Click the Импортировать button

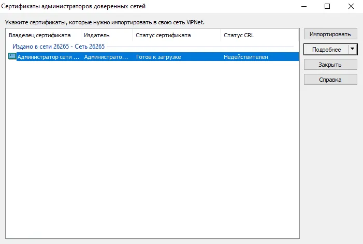click(x=330, y=34)
